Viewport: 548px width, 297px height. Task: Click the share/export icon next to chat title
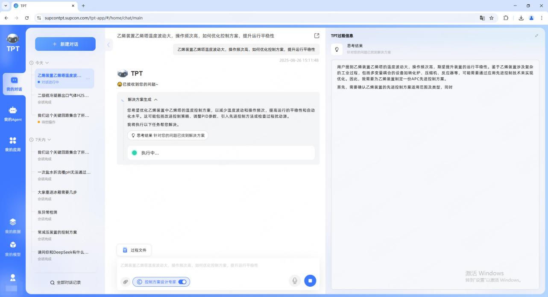pos(316,36)
